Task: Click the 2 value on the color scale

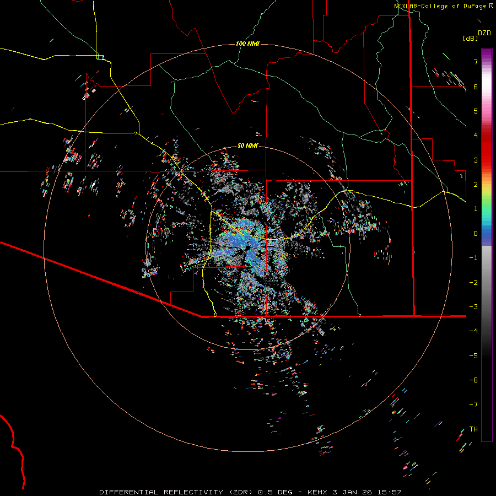Action: pos(476,185)
